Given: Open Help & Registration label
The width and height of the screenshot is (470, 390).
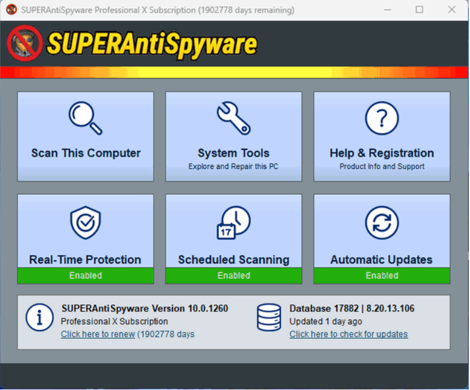Looking at the screenshot, I should (x=381, y=153).
